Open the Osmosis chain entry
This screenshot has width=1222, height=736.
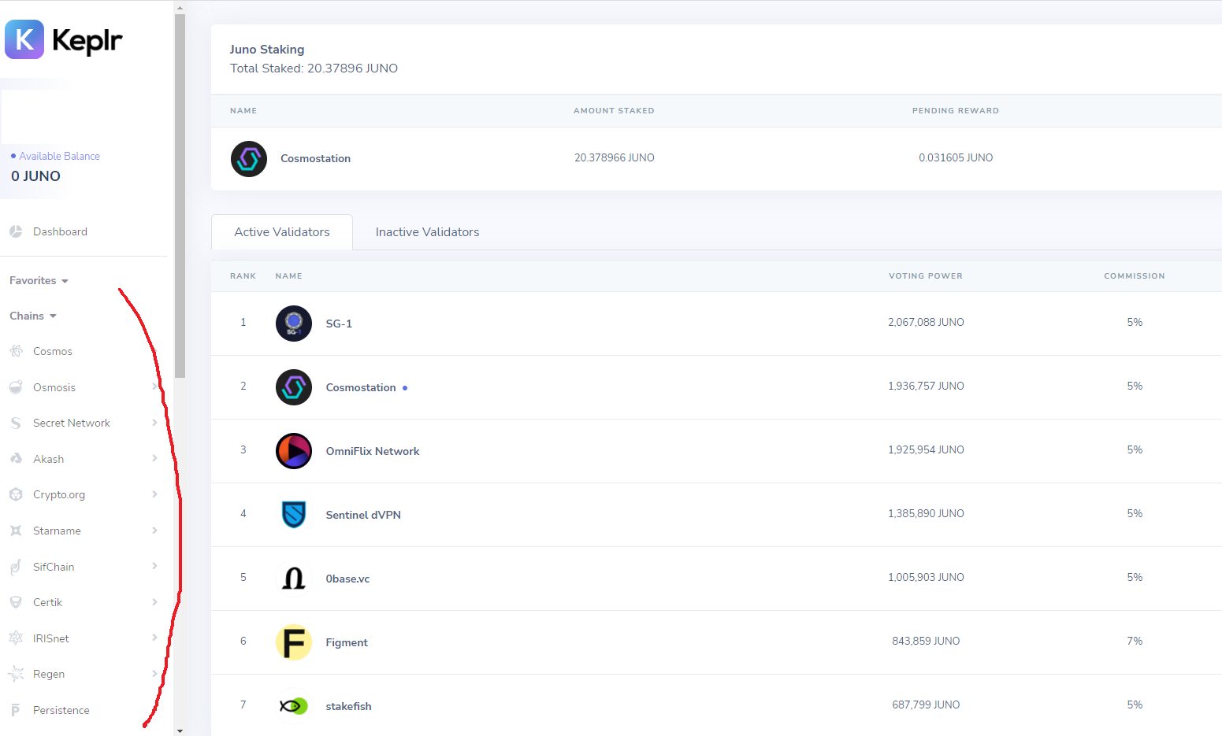pos(54,387)
